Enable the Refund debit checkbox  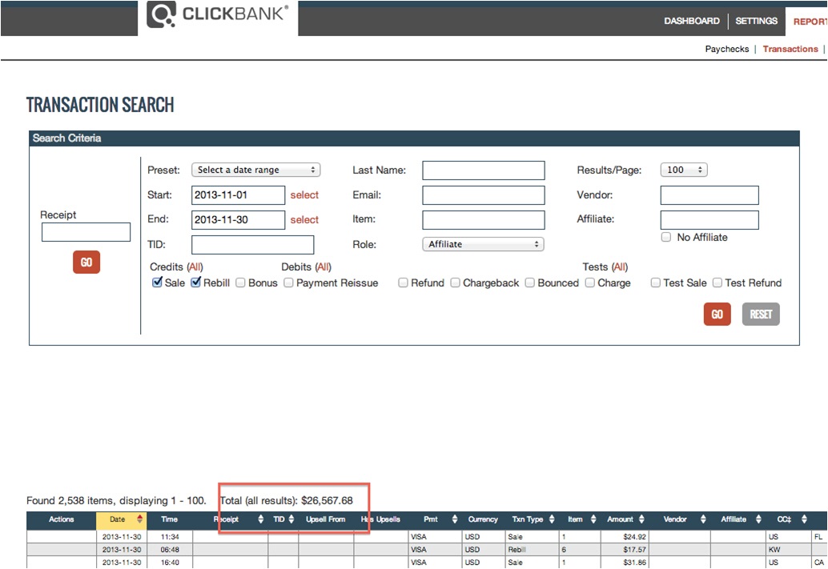pyautogui.click(x=403, y=283)
